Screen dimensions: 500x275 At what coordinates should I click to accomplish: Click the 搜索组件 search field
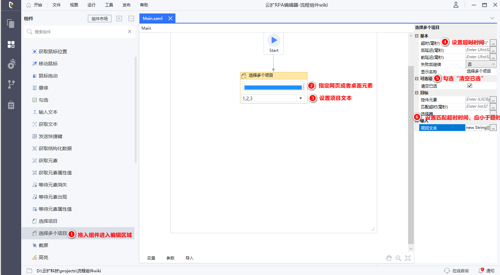click(x=79, y=32)
